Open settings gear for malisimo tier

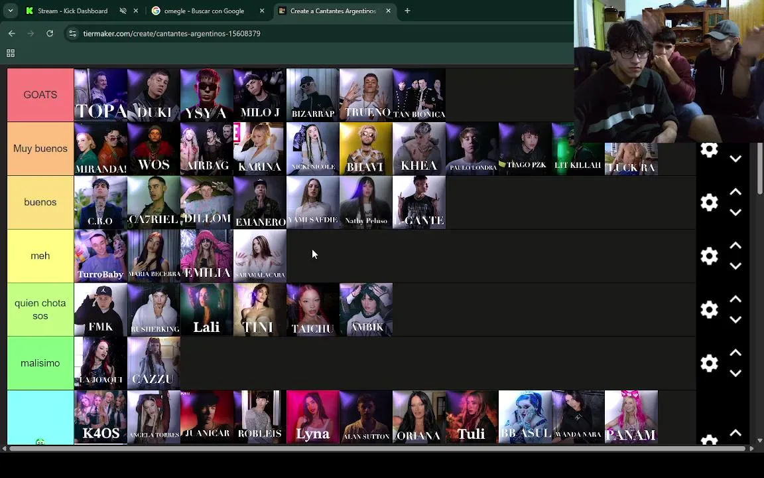[709, 363]
